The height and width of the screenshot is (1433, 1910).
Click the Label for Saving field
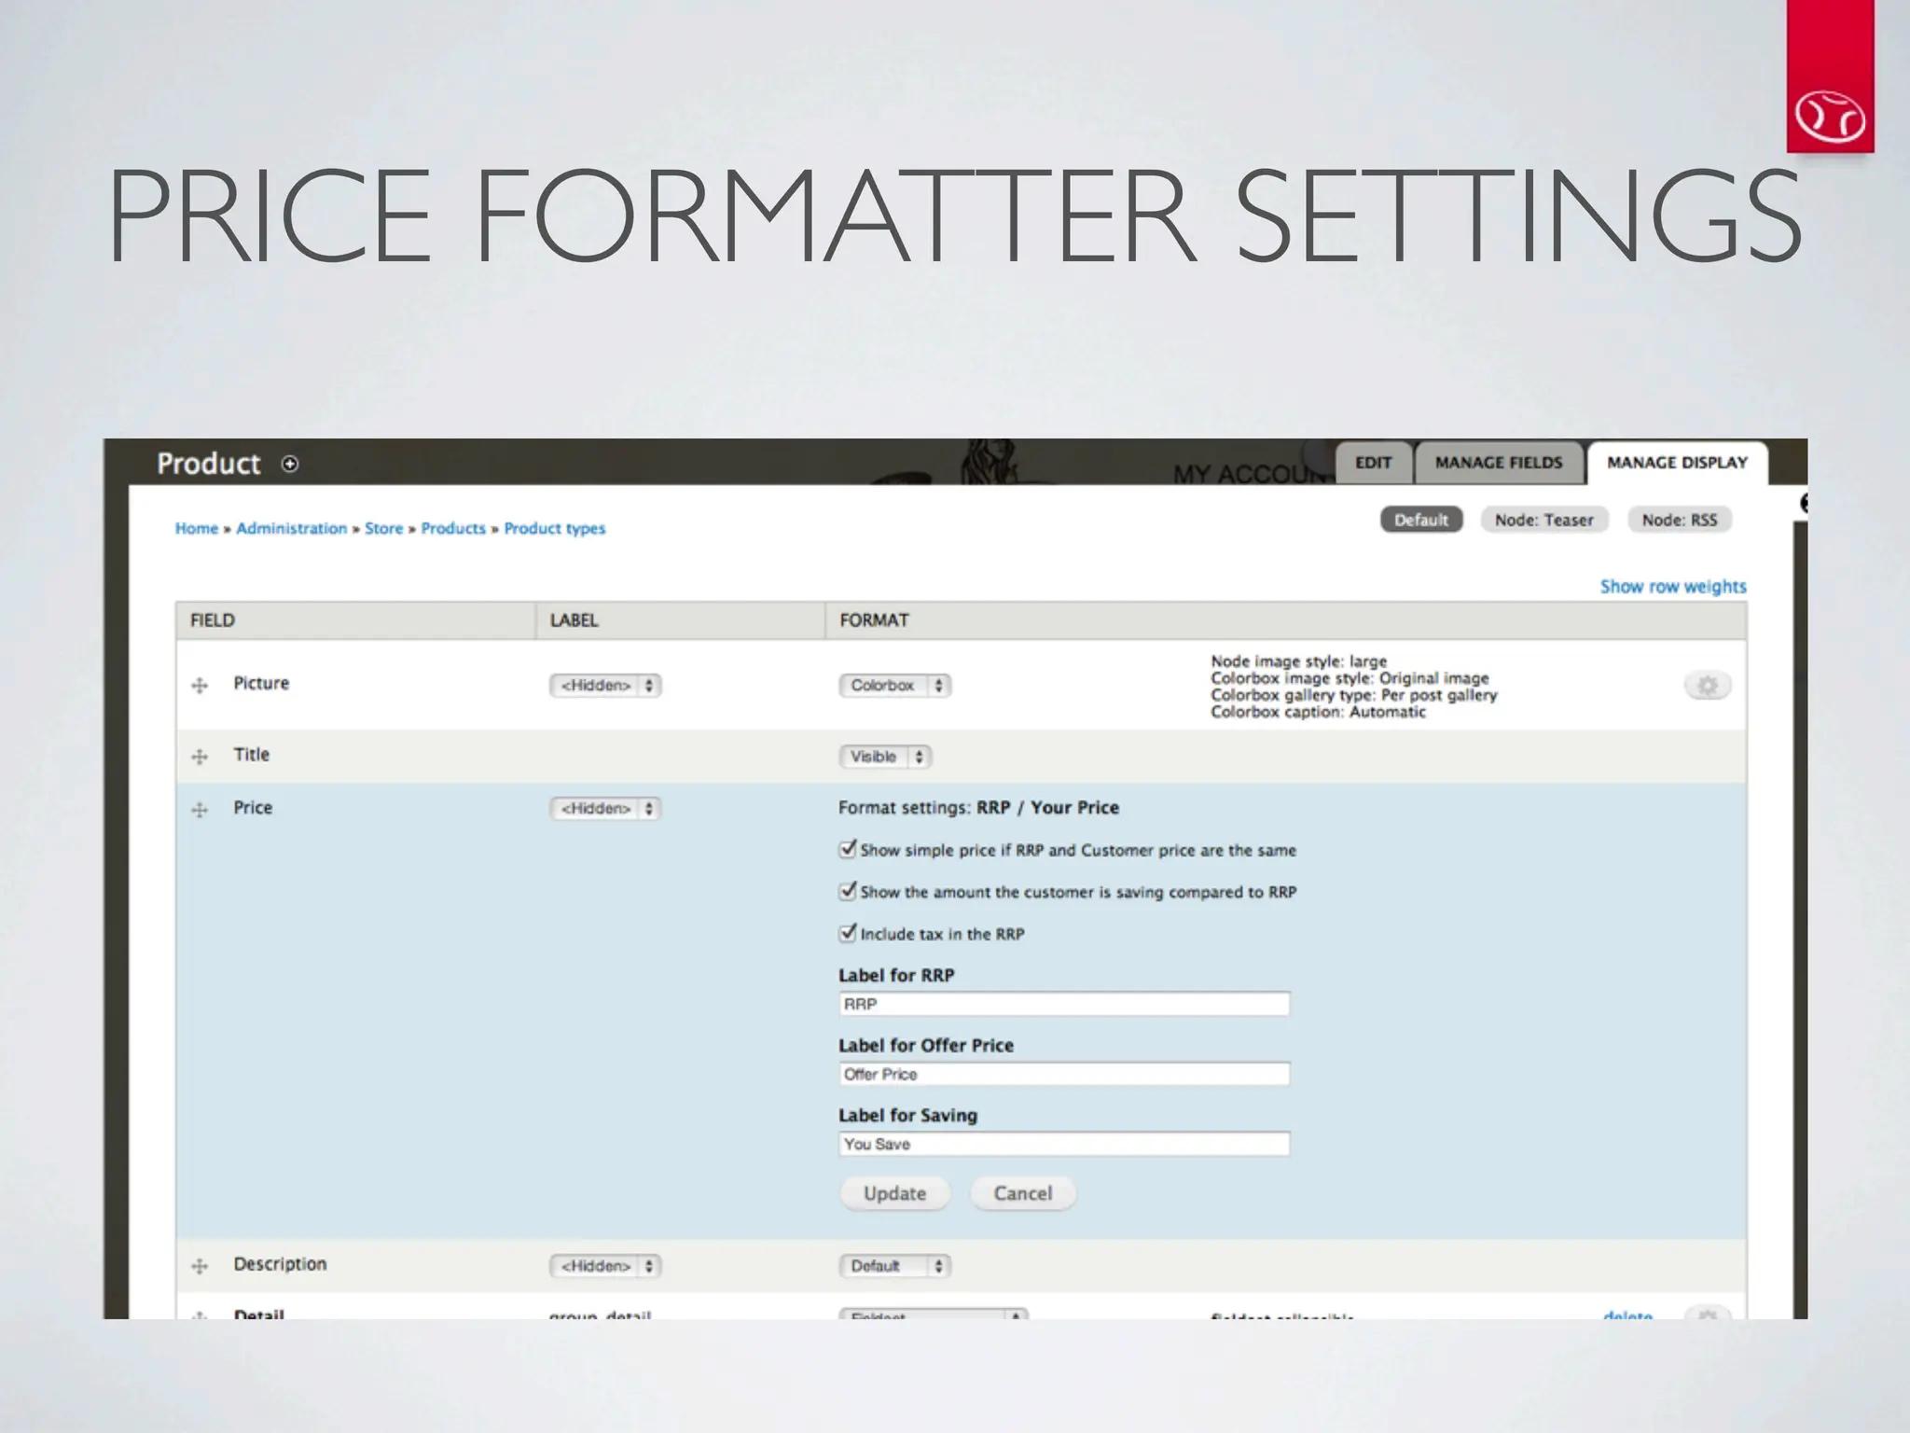click(x=1064, y=1144)
